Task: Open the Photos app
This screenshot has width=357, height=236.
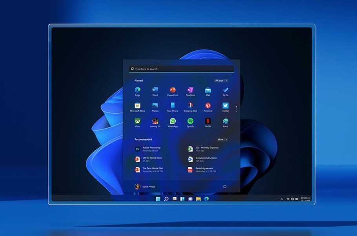Action: point(155,107)
